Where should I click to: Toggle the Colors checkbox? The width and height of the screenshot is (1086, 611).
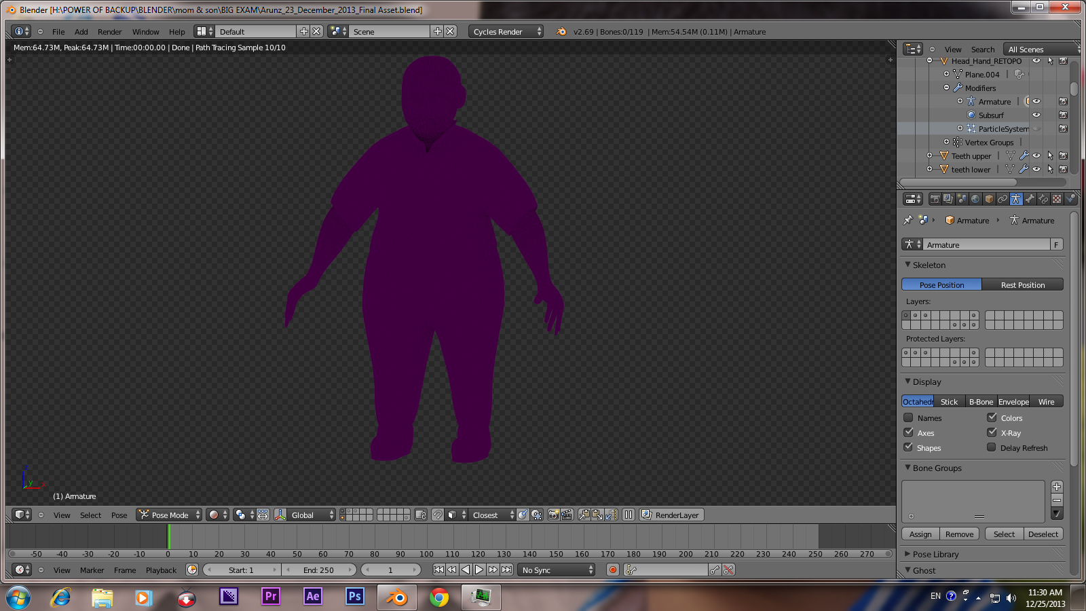click(x=992, y=418)
